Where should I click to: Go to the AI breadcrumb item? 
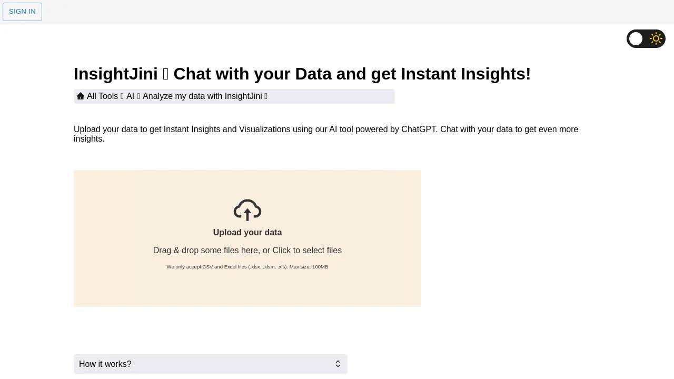(x=130, y=96)
